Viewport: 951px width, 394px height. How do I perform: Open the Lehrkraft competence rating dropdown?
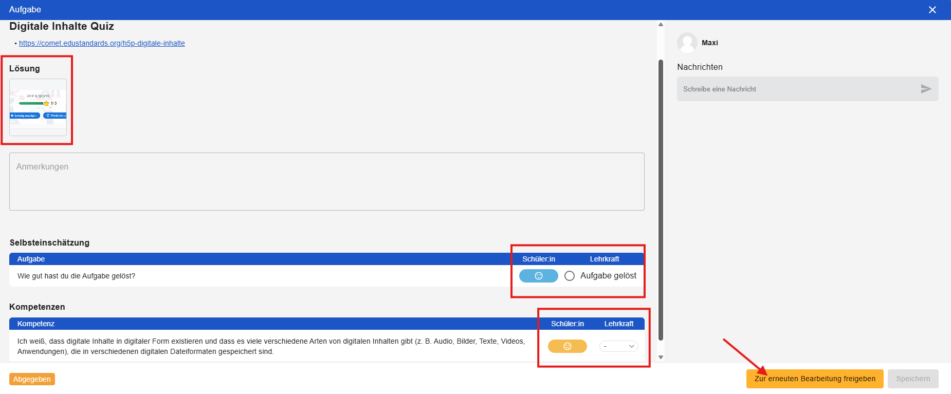tap(618, 346)
